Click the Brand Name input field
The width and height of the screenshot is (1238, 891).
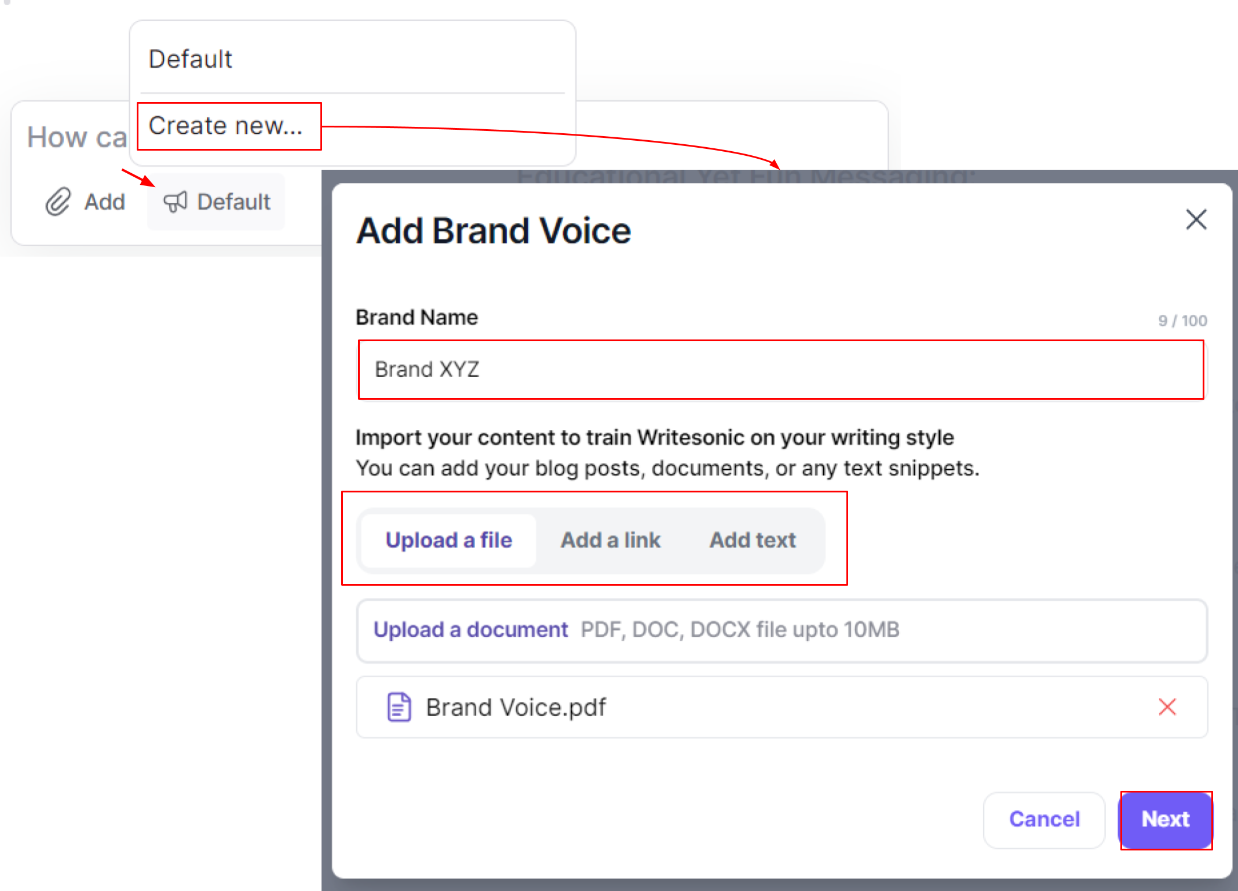[780, 370]
